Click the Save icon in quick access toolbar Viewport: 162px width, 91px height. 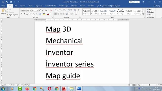[x=3, y=2]
